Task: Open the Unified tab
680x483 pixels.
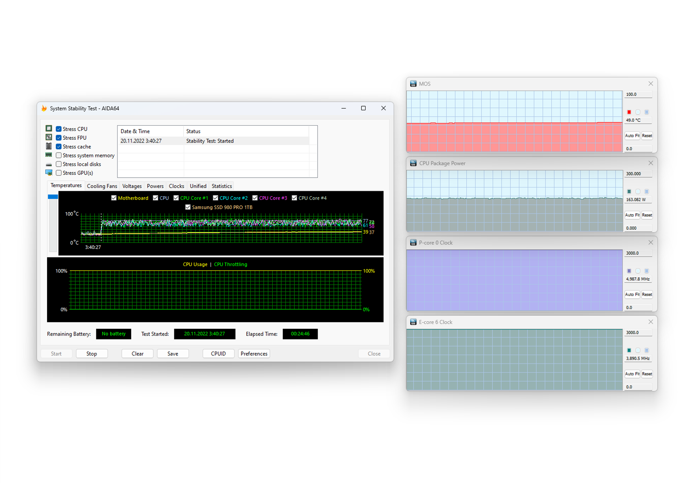Action: (x=198, y=186)
